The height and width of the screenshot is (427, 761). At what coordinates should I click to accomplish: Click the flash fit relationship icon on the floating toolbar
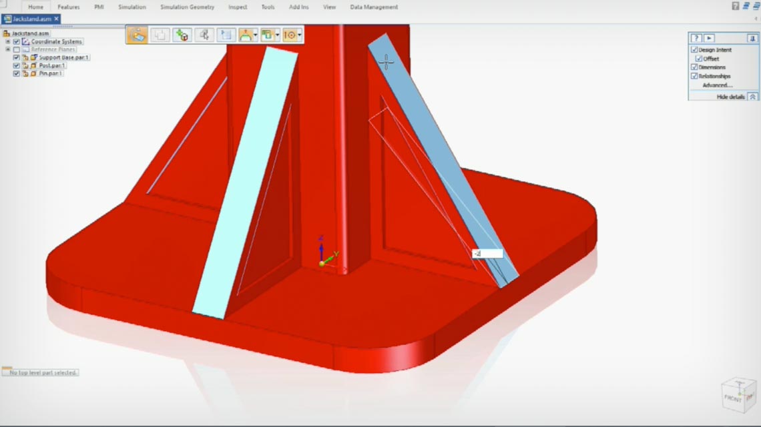(246, 35)
